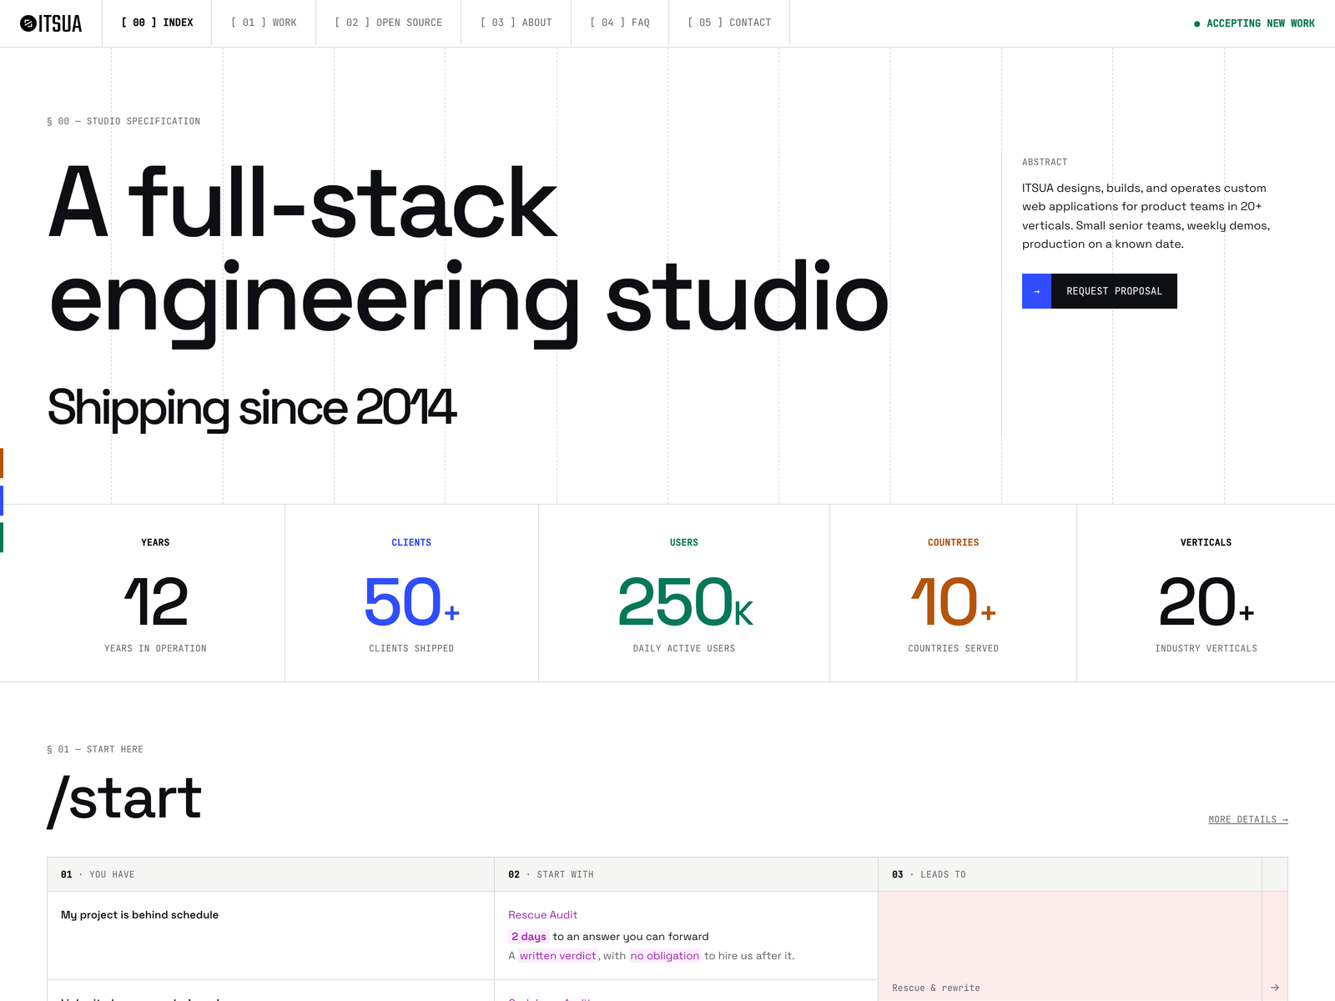Screen dimensions: 1335x1001
Task: Click 'My project is behind schedule' row
Action: [x=270, y=935]
